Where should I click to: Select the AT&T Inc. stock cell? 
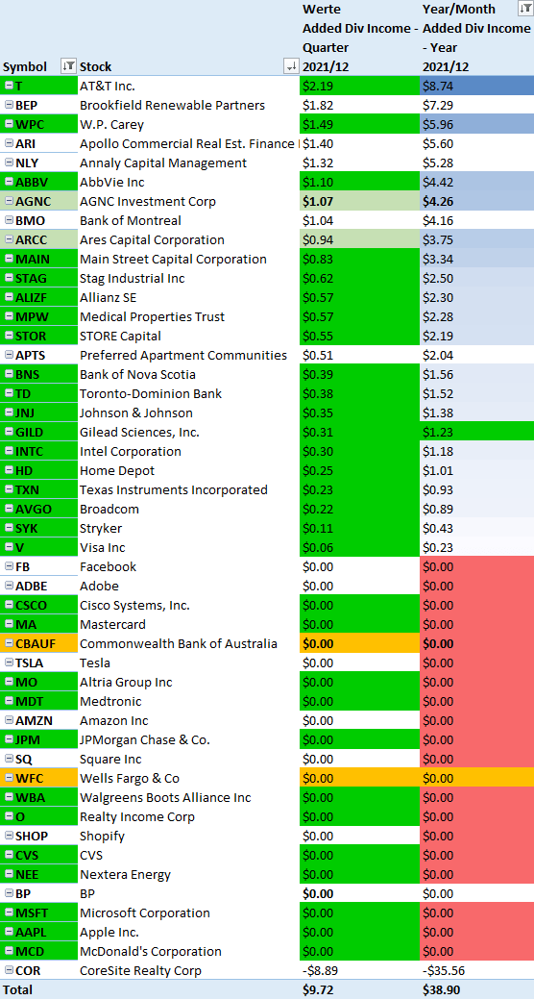tap(188, 86)
